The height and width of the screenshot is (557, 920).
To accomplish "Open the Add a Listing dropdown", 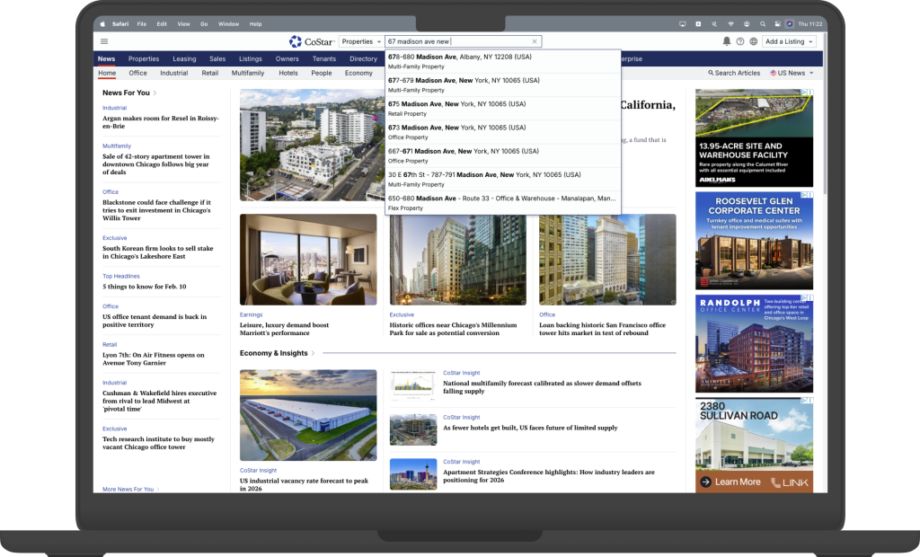I will tap(789, 41).
